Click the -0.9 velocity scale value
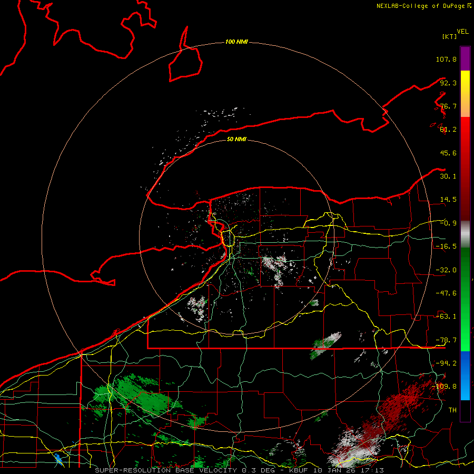 pyautogui.click(x=448, y=223)
